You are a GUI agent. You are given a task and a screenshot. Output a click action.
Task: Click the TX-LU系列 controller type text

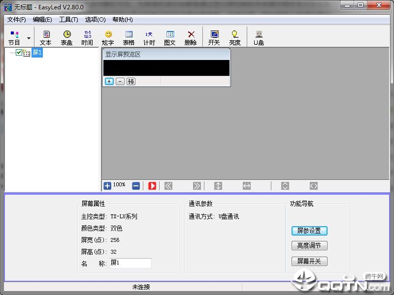[124, 216]
